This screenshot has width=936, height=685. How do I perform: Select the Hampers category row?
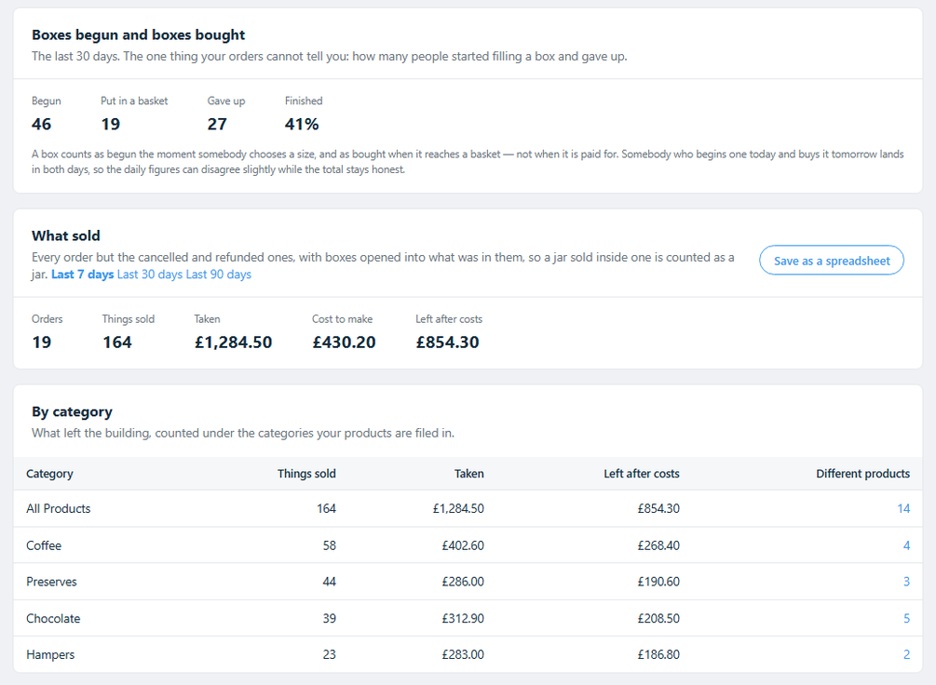click(468, 654)
